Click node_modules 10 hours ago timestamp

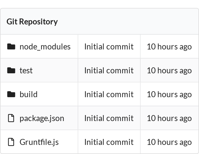[169, 47]
